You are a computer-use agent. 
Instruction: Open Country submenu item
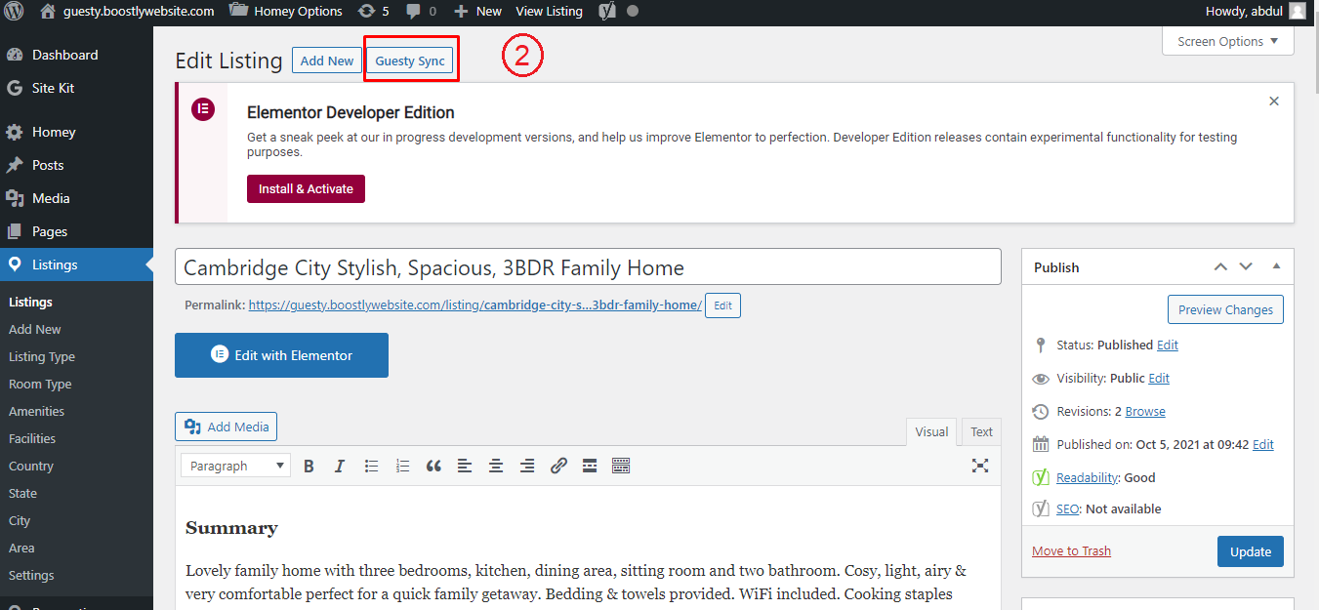coord(31,467)
